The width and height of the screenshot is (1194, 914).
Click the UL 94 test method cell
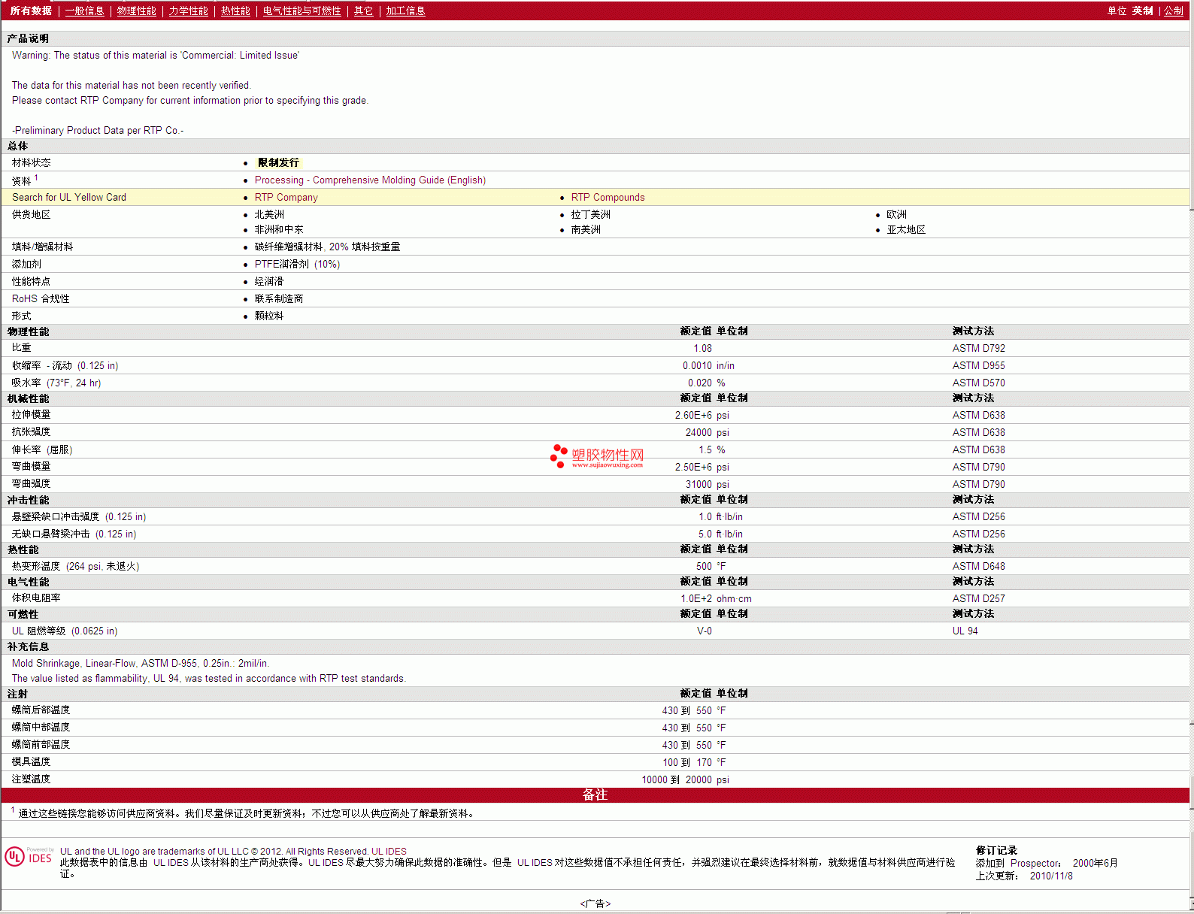[x=965, y=631]
